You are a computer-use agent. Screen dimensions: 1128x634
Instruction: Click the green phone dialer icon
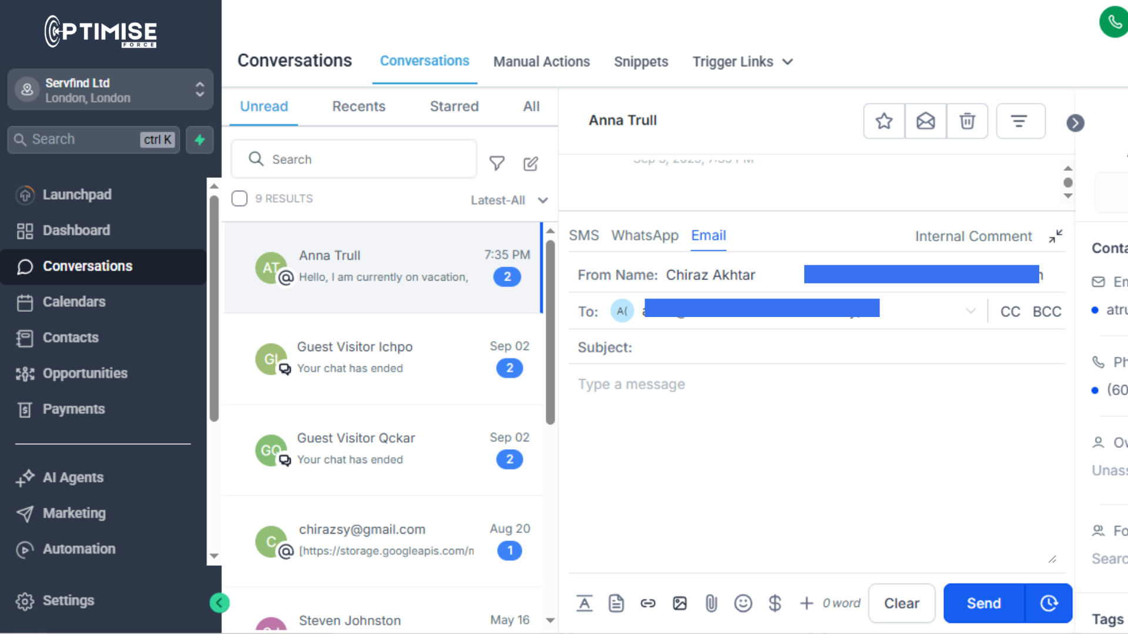pyautogui.click(x=1114, y=22)
